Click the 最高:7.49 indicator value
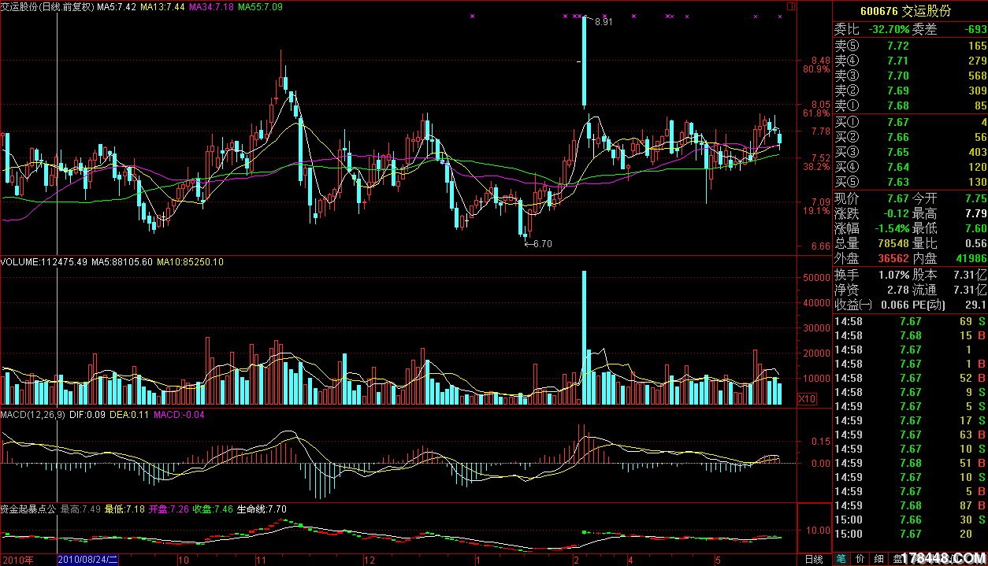The height and width of the screenshot is (566, 988). pos(81,509)
